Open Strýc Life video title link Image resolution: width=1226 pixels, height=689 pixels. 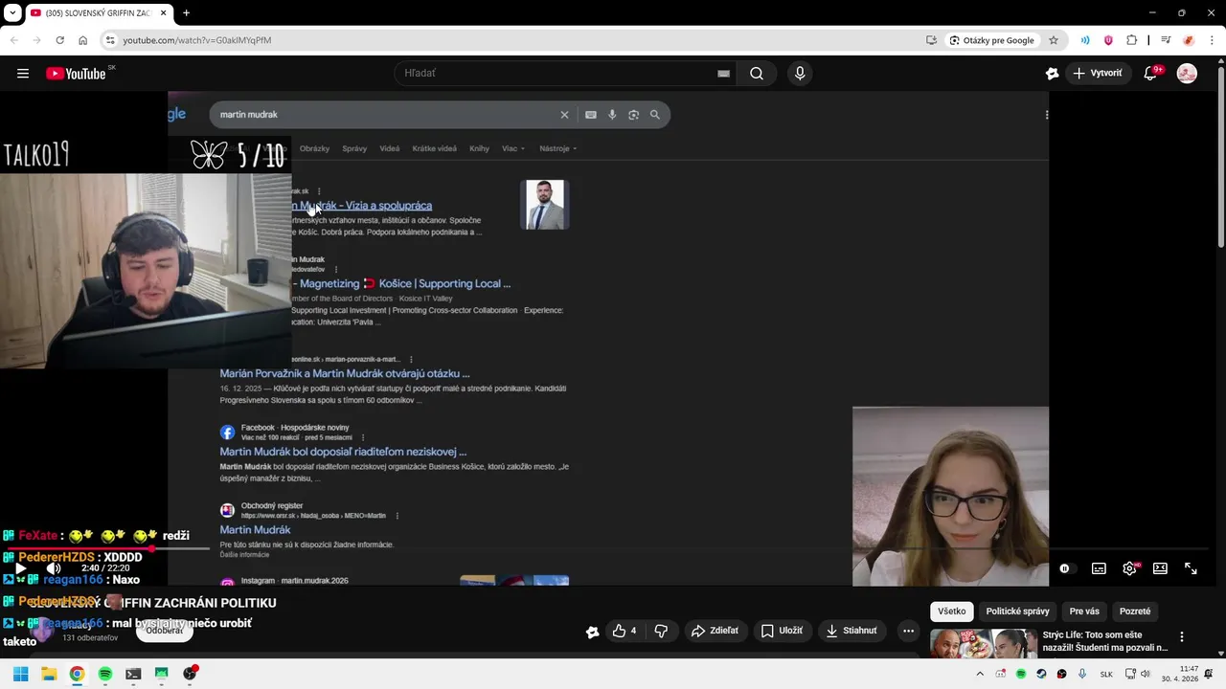[x=1105, y=641]
